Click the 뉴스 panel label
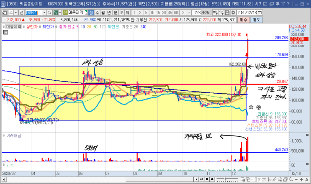Screen dimensions: 311x184 point(10,165)
